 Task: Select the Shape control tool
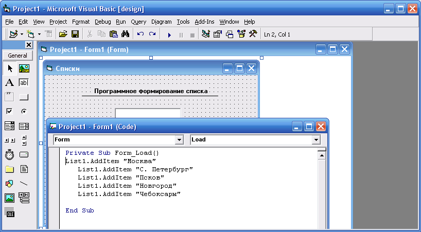(10, 184)
